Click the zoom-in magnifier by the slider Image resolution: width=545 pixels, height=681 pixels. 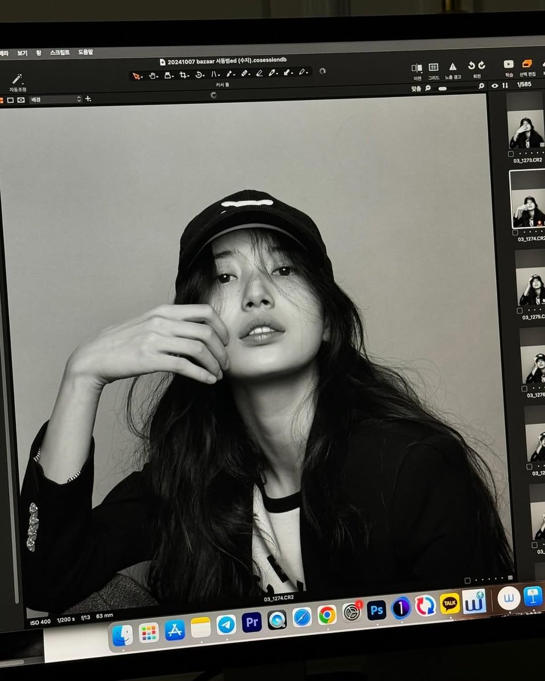(x=482, y=86)
